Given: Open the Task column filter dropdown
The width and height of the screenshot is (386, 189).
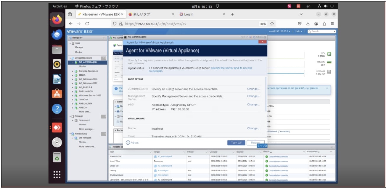Looking at the screenshot, I should click(x=151, y=152).
